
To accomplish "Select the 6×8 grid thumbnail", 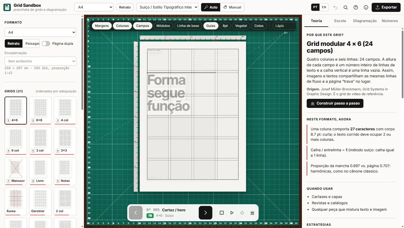I will click(40, 110).
